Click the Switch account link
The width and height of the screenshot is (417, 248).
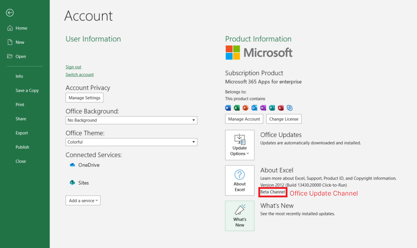pos(79,75)
